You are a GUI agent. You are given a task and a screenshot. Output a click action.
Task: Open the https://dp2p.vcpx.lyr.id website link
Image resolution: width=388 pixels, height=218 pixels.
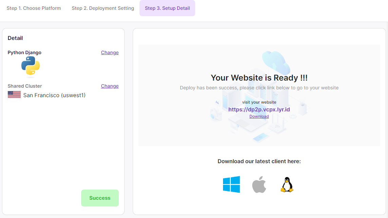pyautogui.click(x=259, y=109)
